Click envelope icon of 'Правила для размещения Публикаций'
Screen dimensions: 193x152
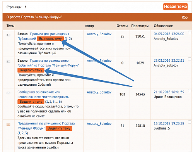pos(9,35)
